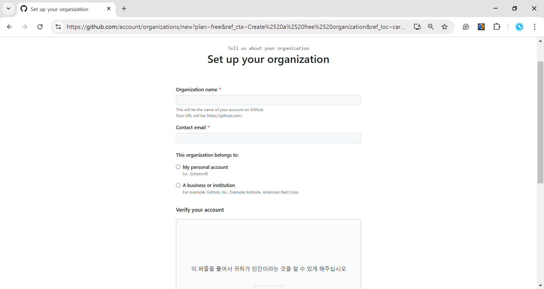Screen dimensions: 544x289
Task: Click the GitHub favicon on the tab
Action: tap(24, 9)
